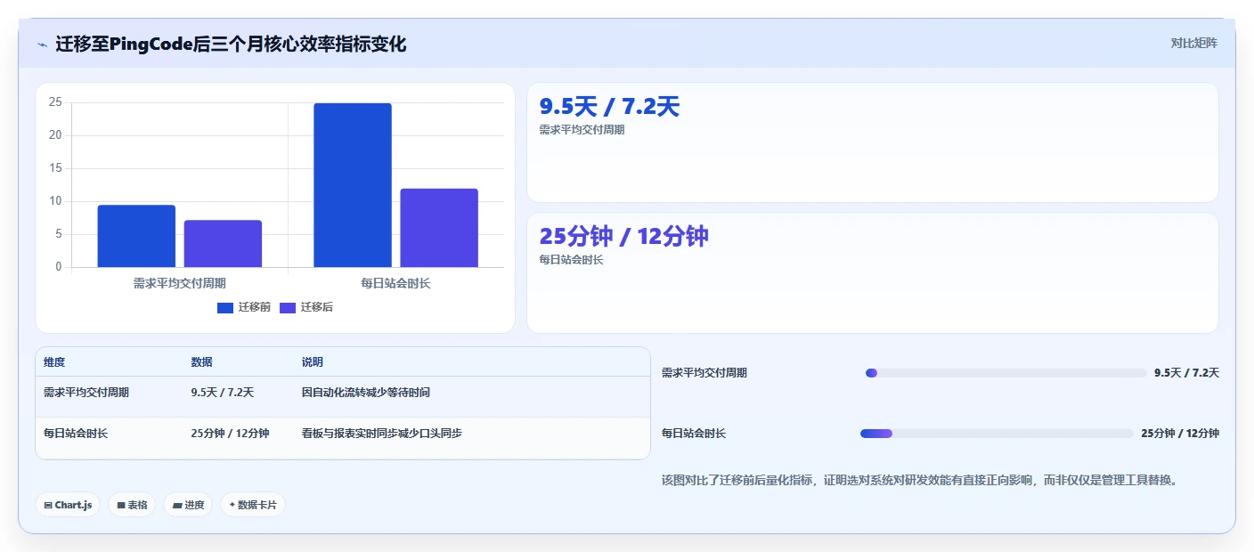Screen dimensions: 1254x552
Task: Click the 需求平均交付周期 progress row label
Action: coord(704,373)
